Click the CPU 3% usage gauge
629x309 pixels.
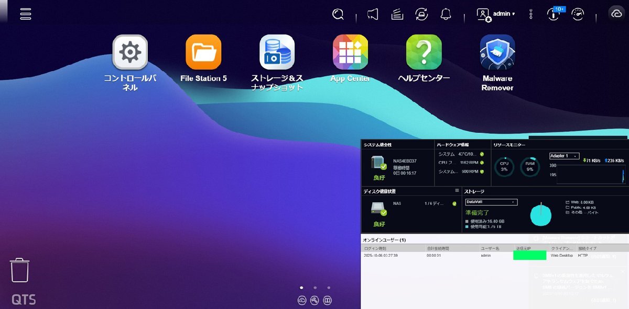pos(504,167)
